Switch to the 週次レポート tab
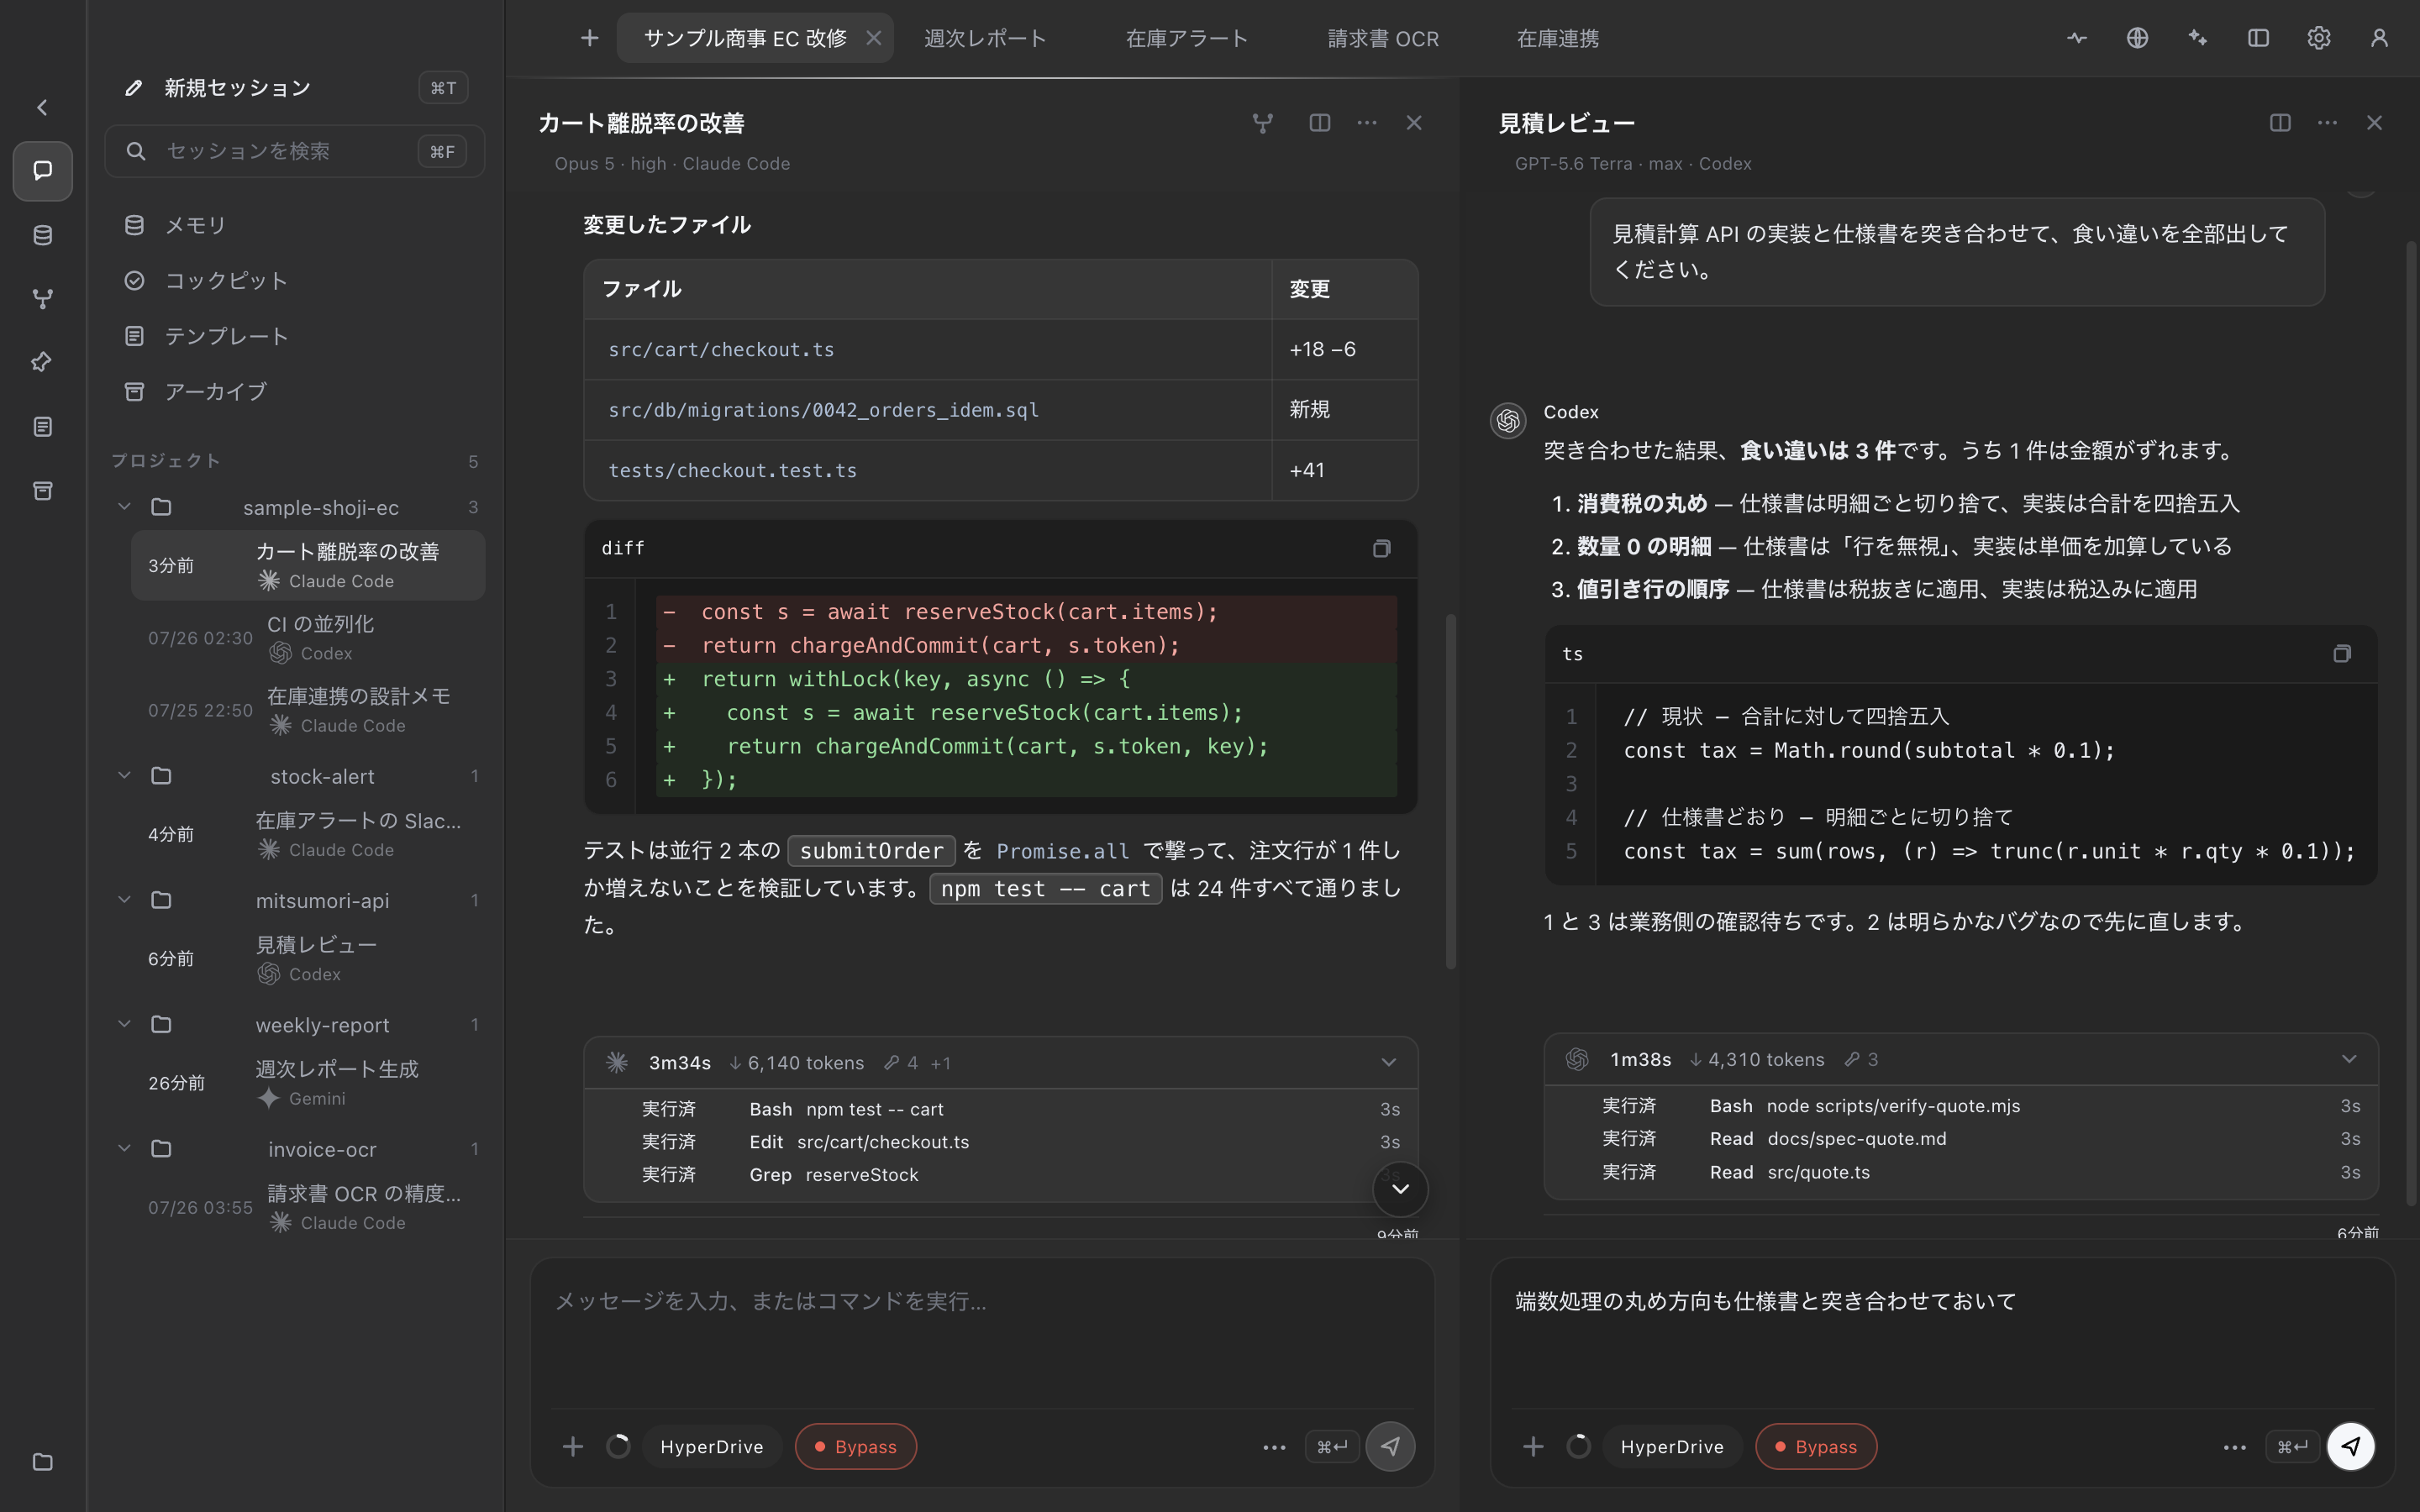2420x1512 pixels. [x=985, y=38]
